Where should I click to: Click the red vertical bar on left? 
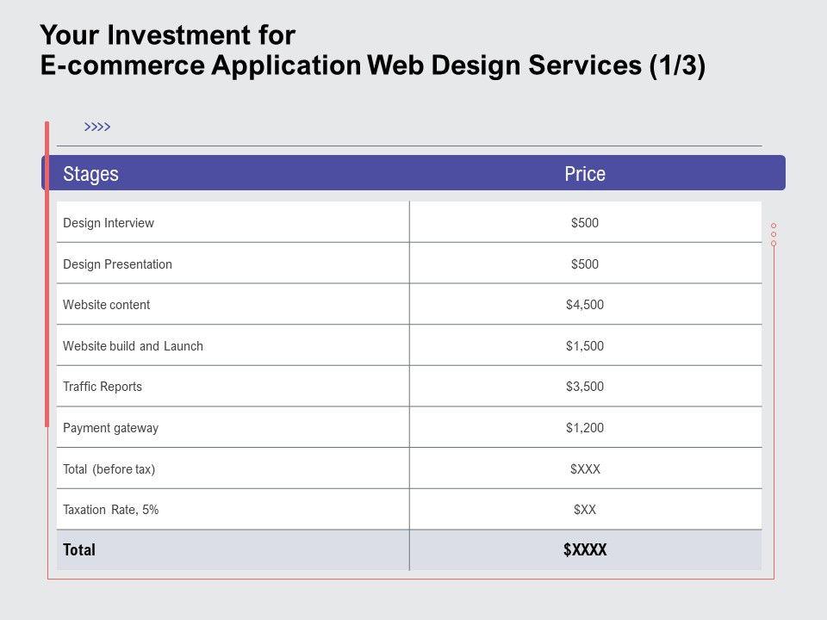[47, 274]
